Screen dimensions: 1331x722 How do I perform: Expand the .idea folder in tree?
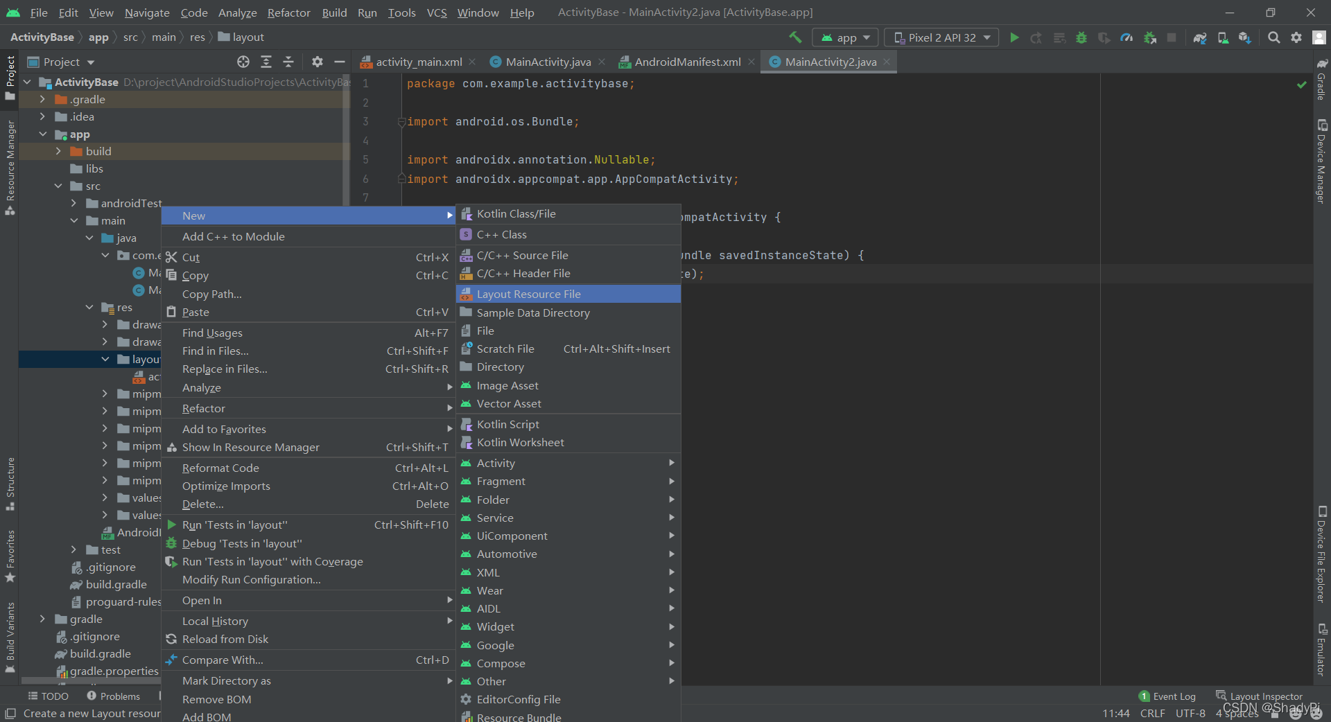pyautogui.click(x=42, y=116)
